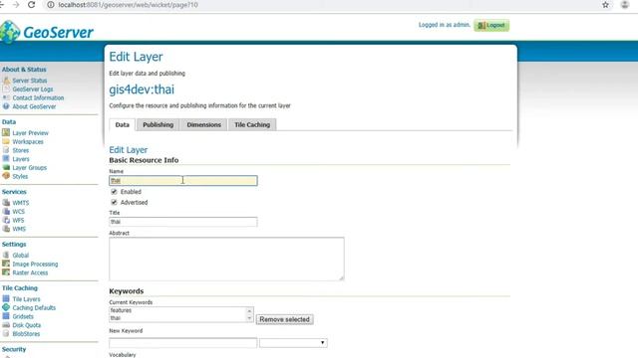
Task: Click the Tile Layers icon
Action: [x=6, y=298]
